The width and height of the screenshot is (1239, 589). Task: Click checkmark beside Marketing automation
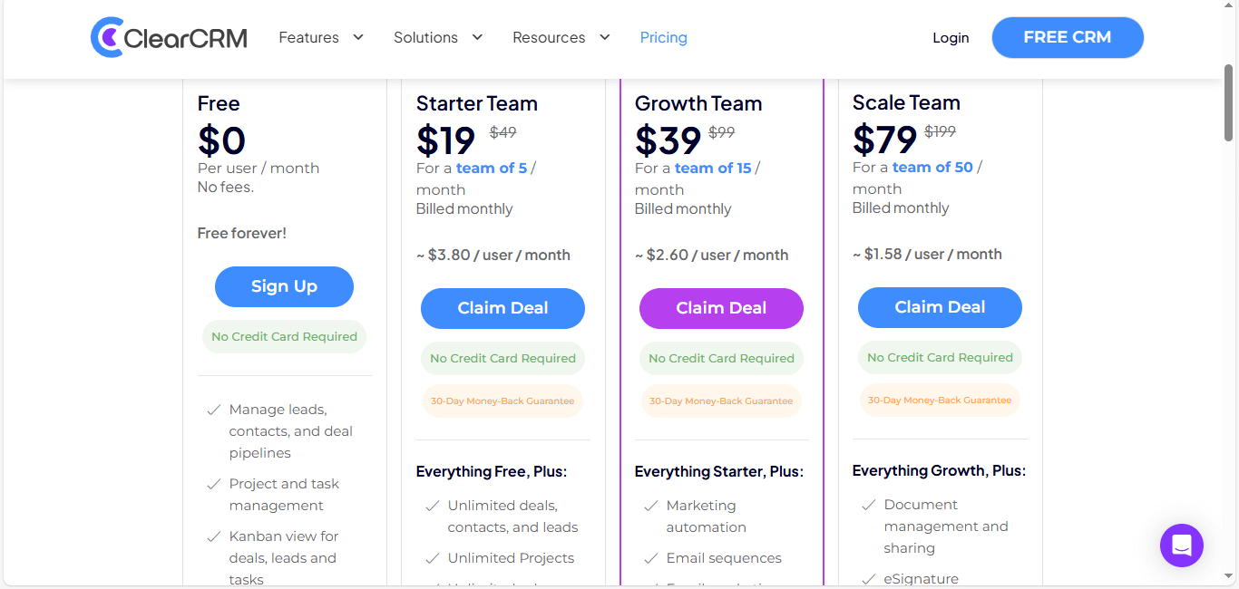tap(650, 506)
